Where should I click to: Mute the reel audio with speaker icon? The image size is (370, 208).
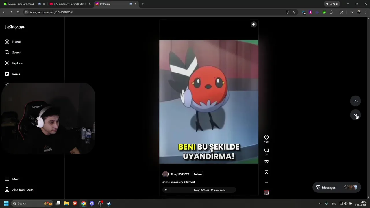254,25
